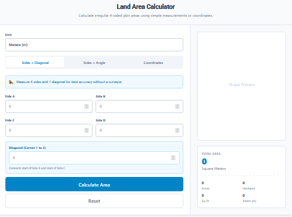
Task: Decrease Side D using stepper down arrow
Action: pyautogui.click(x=177, y=132)
